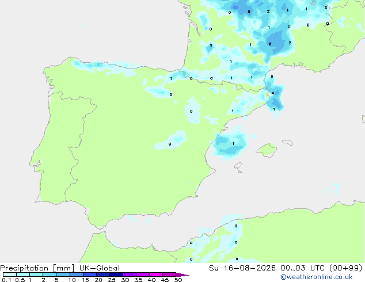
Task: Open the weatheronline.co.uk link
Action: coord(317,277)
